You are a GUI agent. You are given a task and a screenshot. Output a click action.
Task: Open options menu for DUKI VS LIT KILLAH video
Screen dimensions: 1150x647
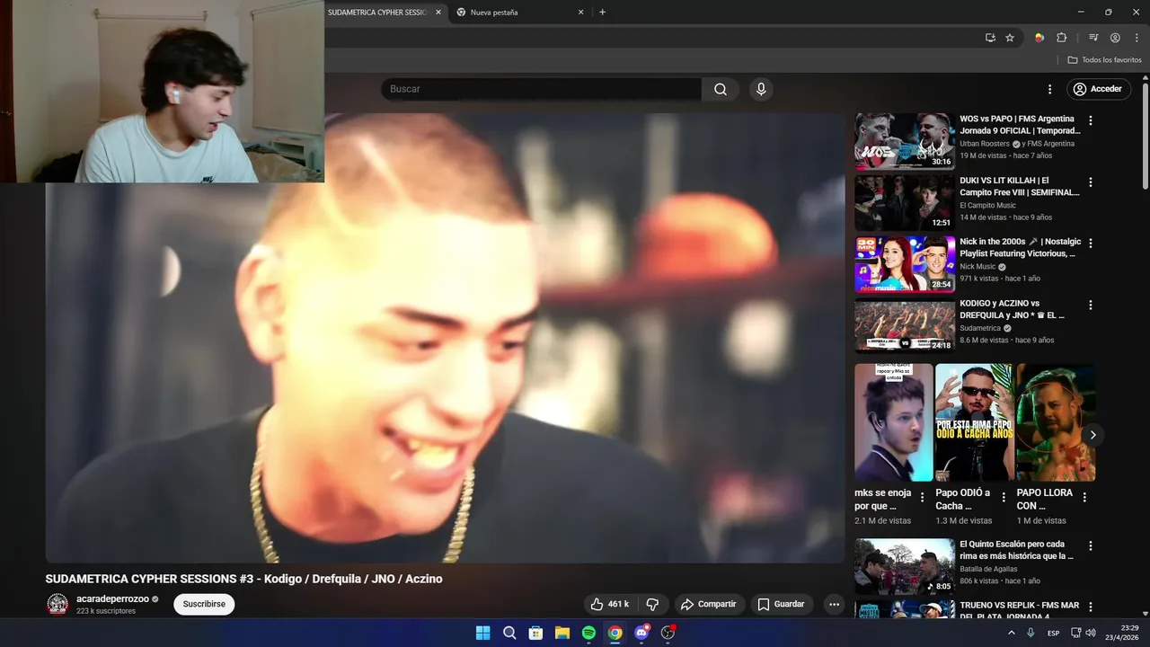click(x=1091, y=182)
